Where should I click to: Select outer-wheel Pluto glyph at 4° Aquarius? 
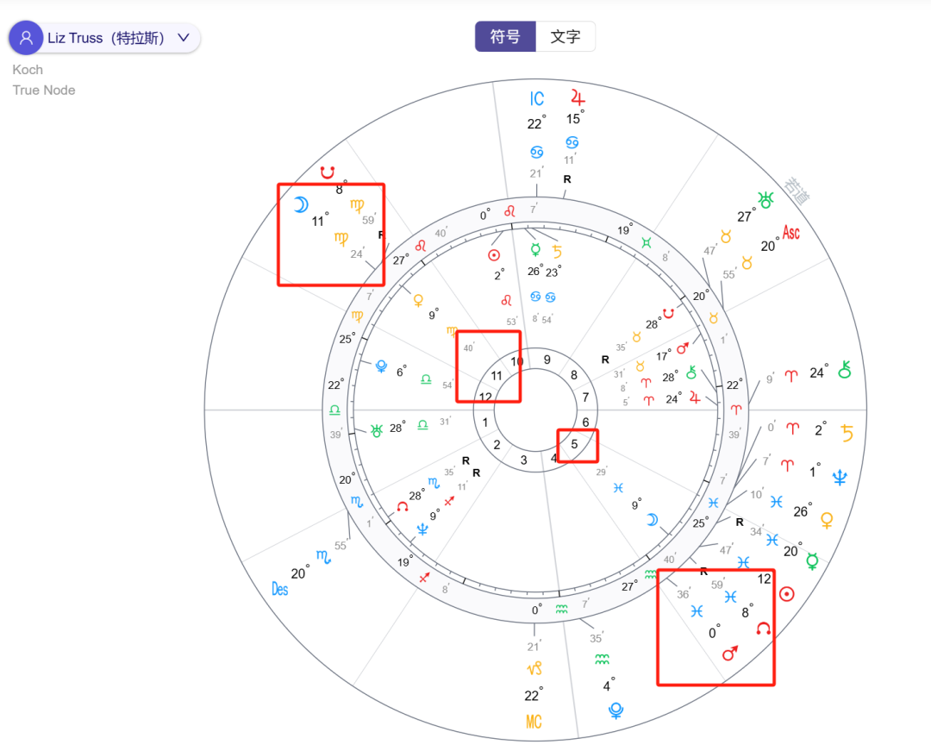click(x=615, y=710)
